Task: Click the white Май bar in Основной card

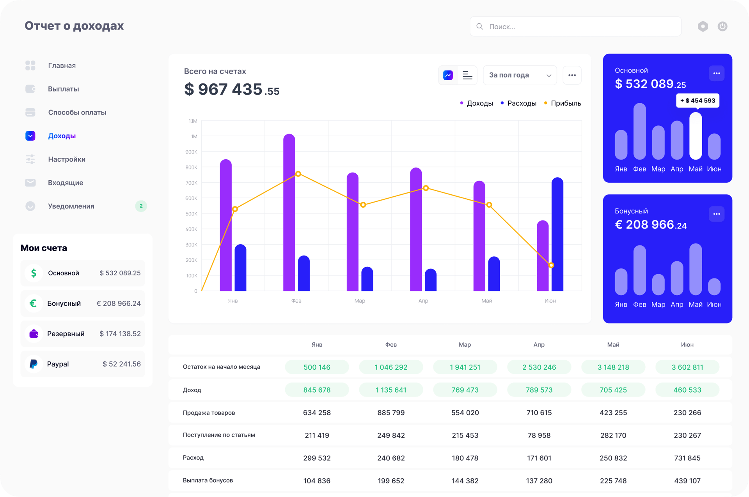Action: (695, 136)
